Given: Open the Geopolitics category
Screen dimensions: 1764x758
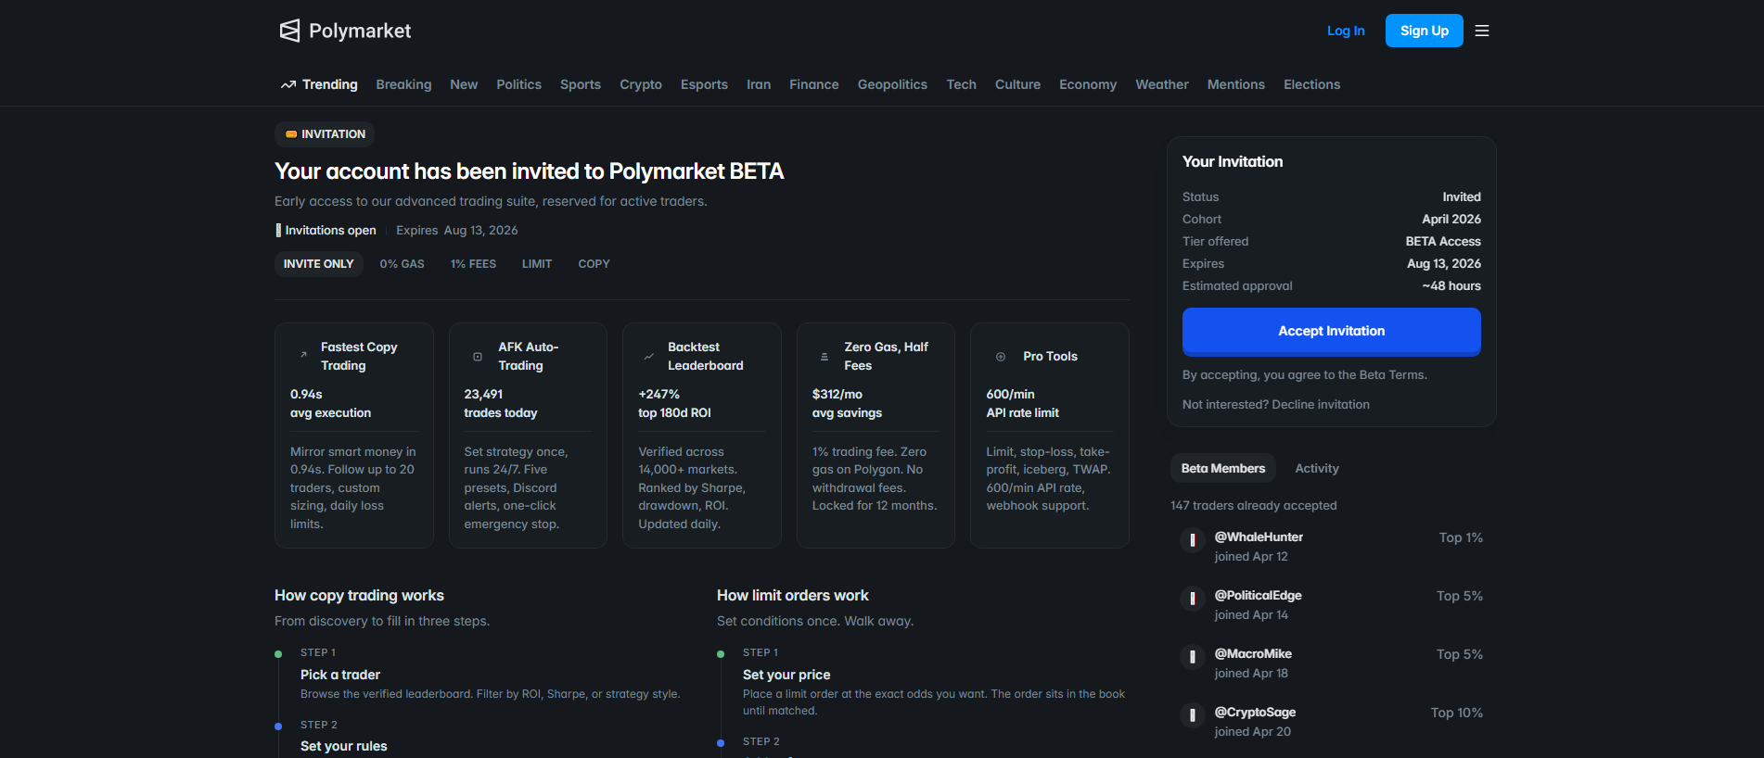Looking at the screenshot, I should (x=892, y=84).
